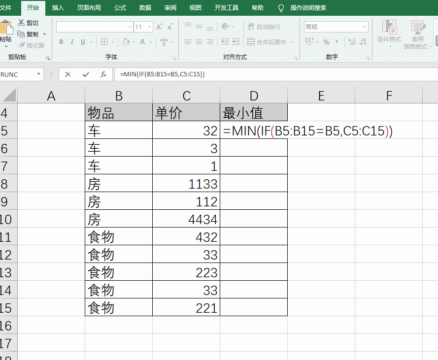Click inside the formula bar text
This screenshot has width=438, height=360.
(x=162, y=74)
